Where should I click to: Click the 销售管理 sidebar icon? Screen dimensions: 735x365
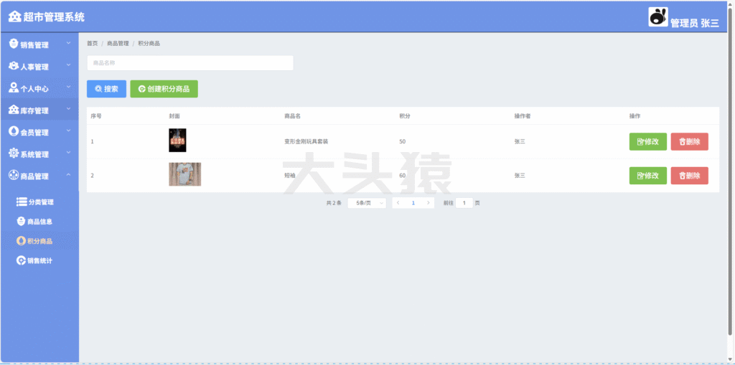point(14,44)
